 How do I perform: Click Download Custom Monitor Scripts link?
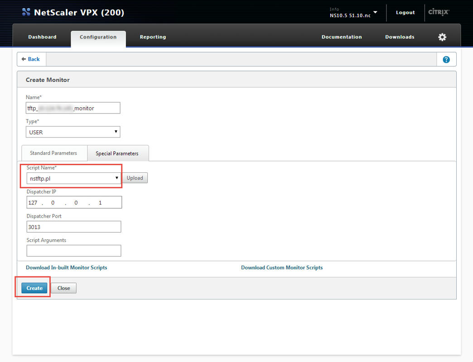pos(282,268)
